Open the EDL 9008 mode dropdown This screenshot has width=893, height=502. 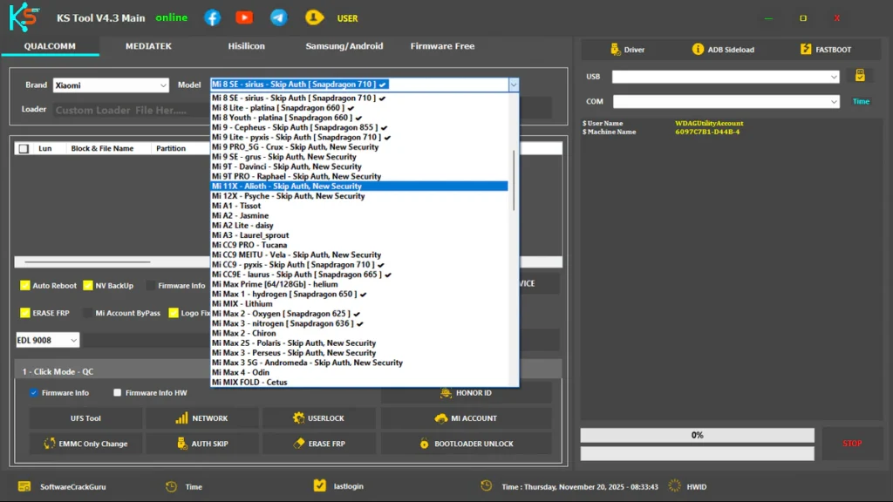point(73,340)
